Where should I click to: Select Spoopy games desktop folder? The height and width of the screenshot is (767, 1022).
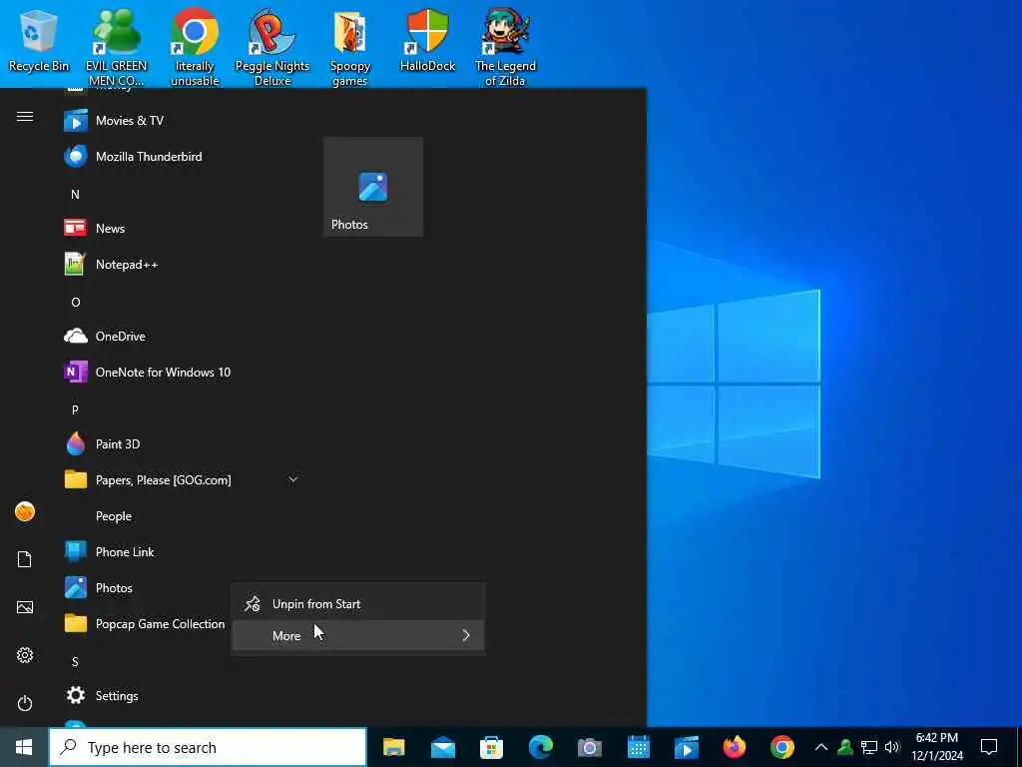pyautogui.click(x=350, y=47)
